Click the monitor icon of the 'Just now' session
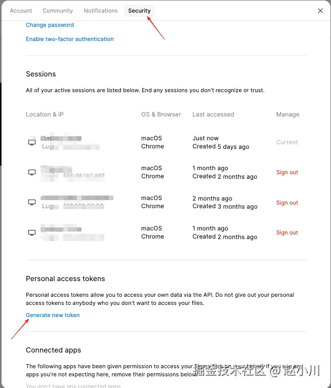The width and height of the screenshot is (331, 388). tap(32, 142)
